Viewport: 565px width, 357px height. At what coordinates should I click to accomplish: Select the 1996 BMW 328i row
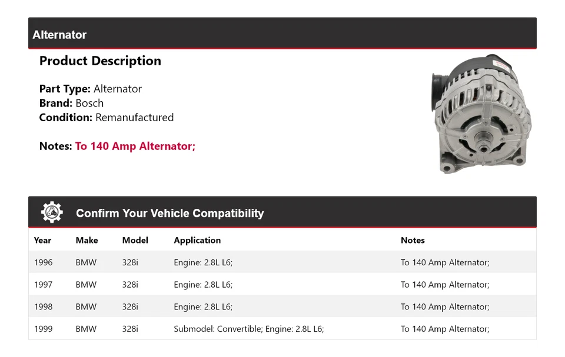282,262
